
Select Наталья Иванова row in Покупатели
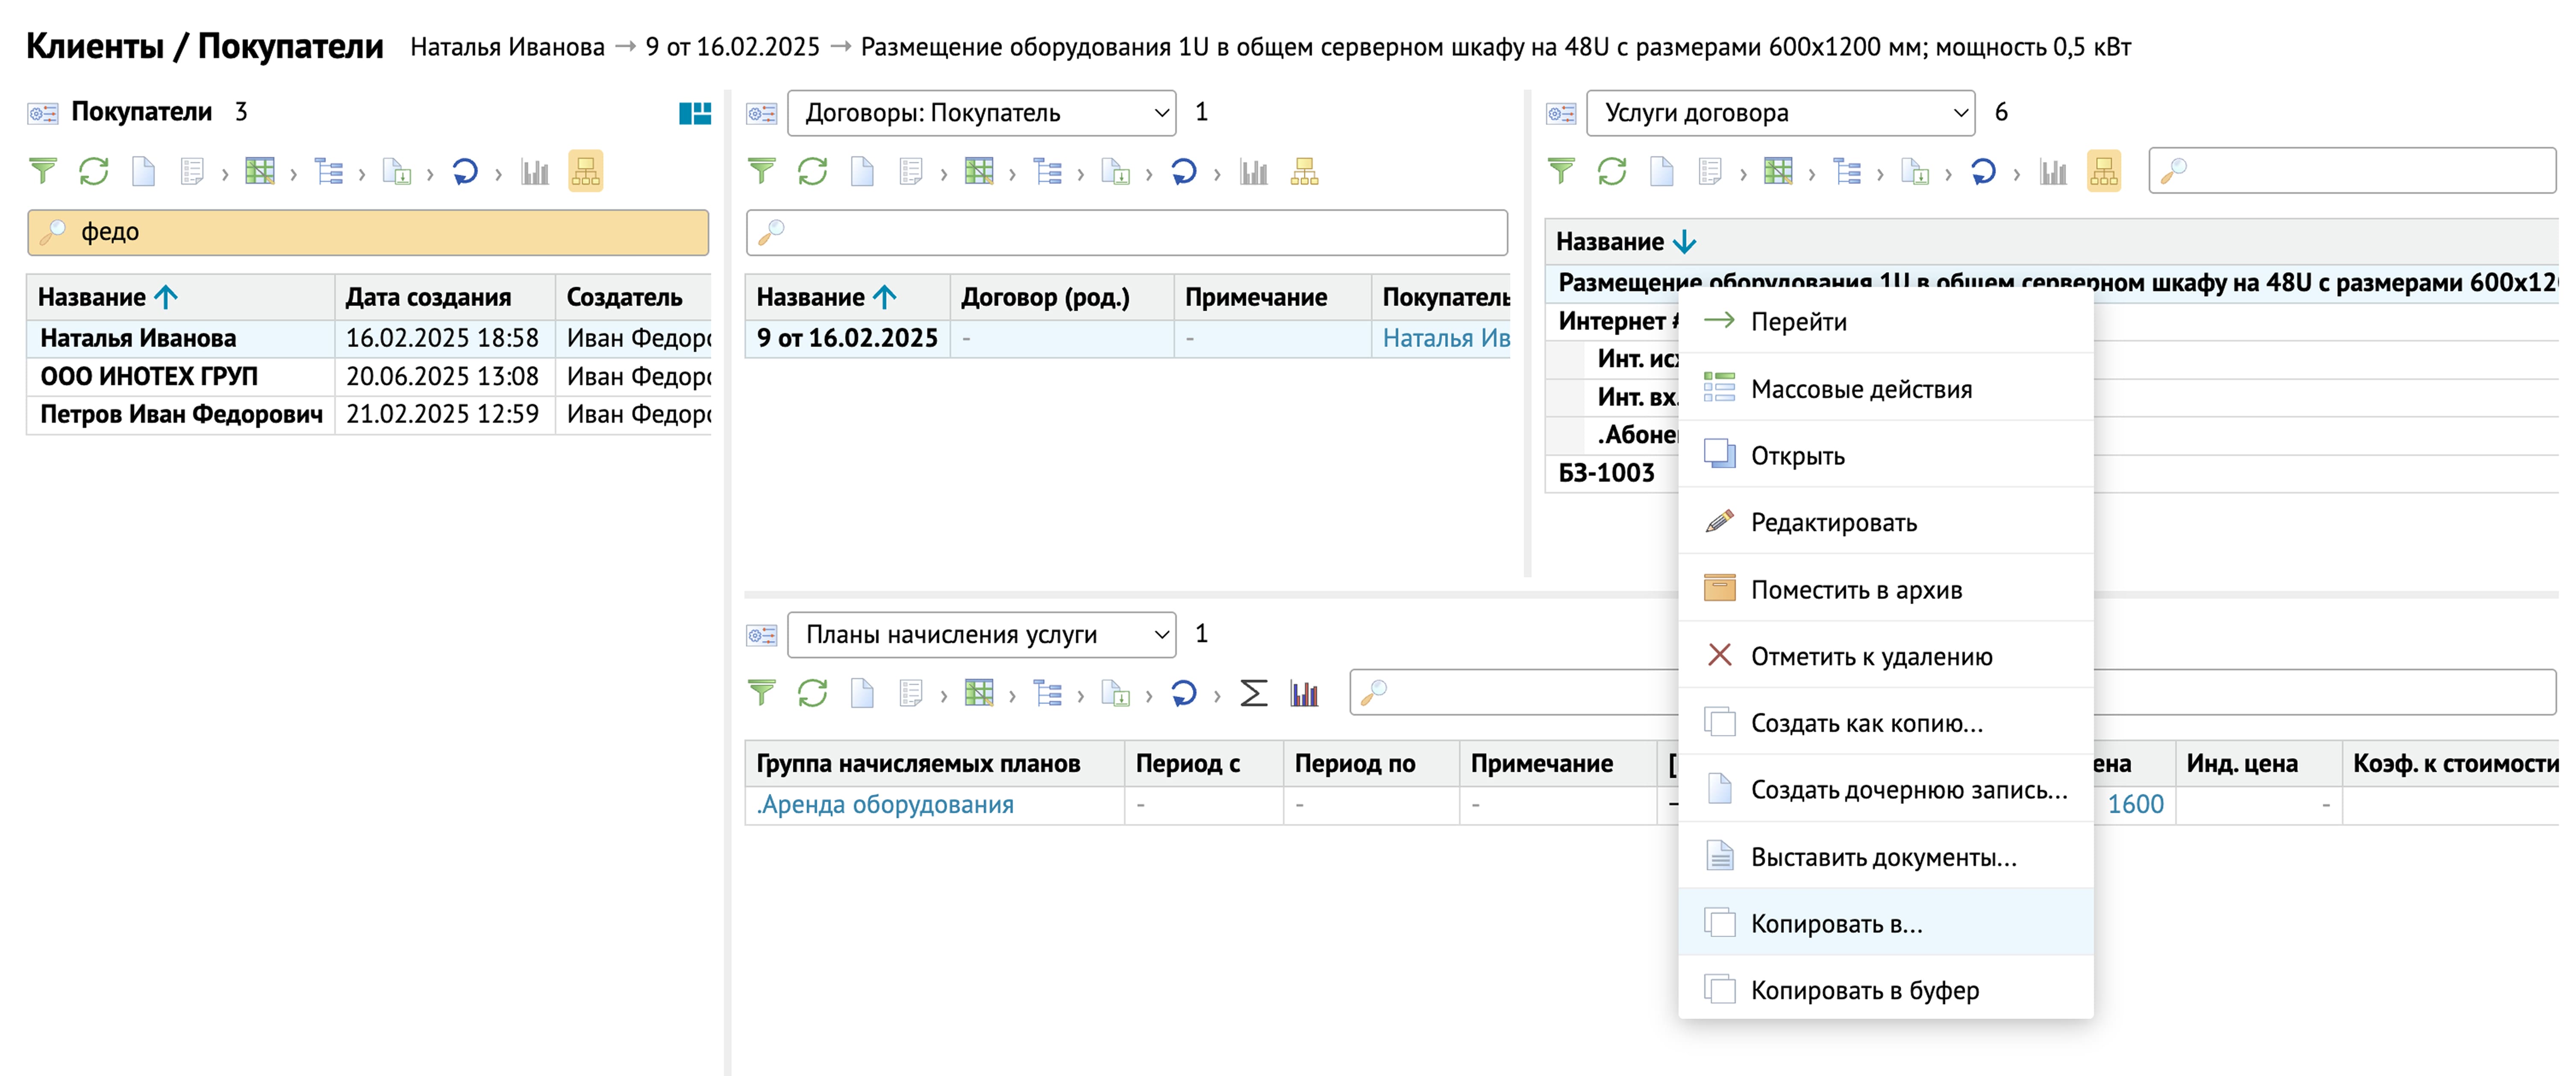point(368,339)
